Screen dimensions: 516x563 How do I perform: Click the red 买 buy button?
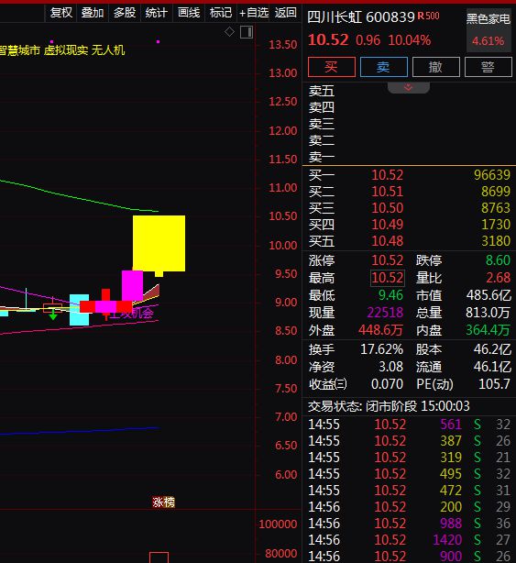point(332,67)
